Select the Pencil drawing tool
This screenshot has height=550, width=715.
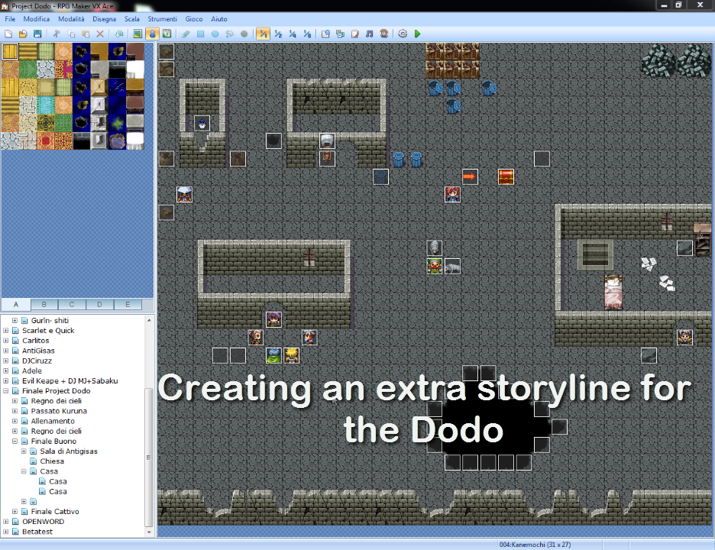pyautogui.click(x=186, y=34)
